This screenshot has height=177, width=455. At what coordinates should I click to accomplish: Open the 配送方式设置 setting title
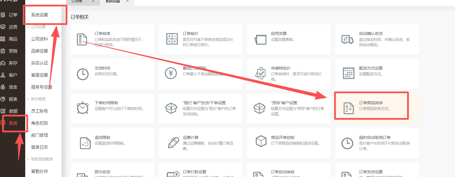point(371,68)
